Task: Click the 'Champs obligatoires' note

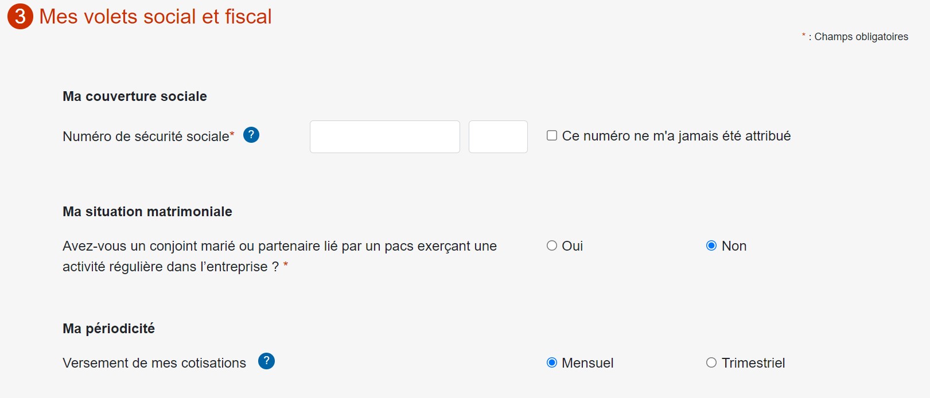Action: click(861, 37)
